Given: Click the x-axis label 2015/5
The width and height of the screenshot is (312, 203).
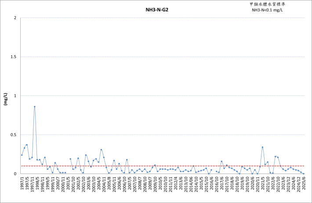Looking at the screenshot, I should tap(201, 184).
